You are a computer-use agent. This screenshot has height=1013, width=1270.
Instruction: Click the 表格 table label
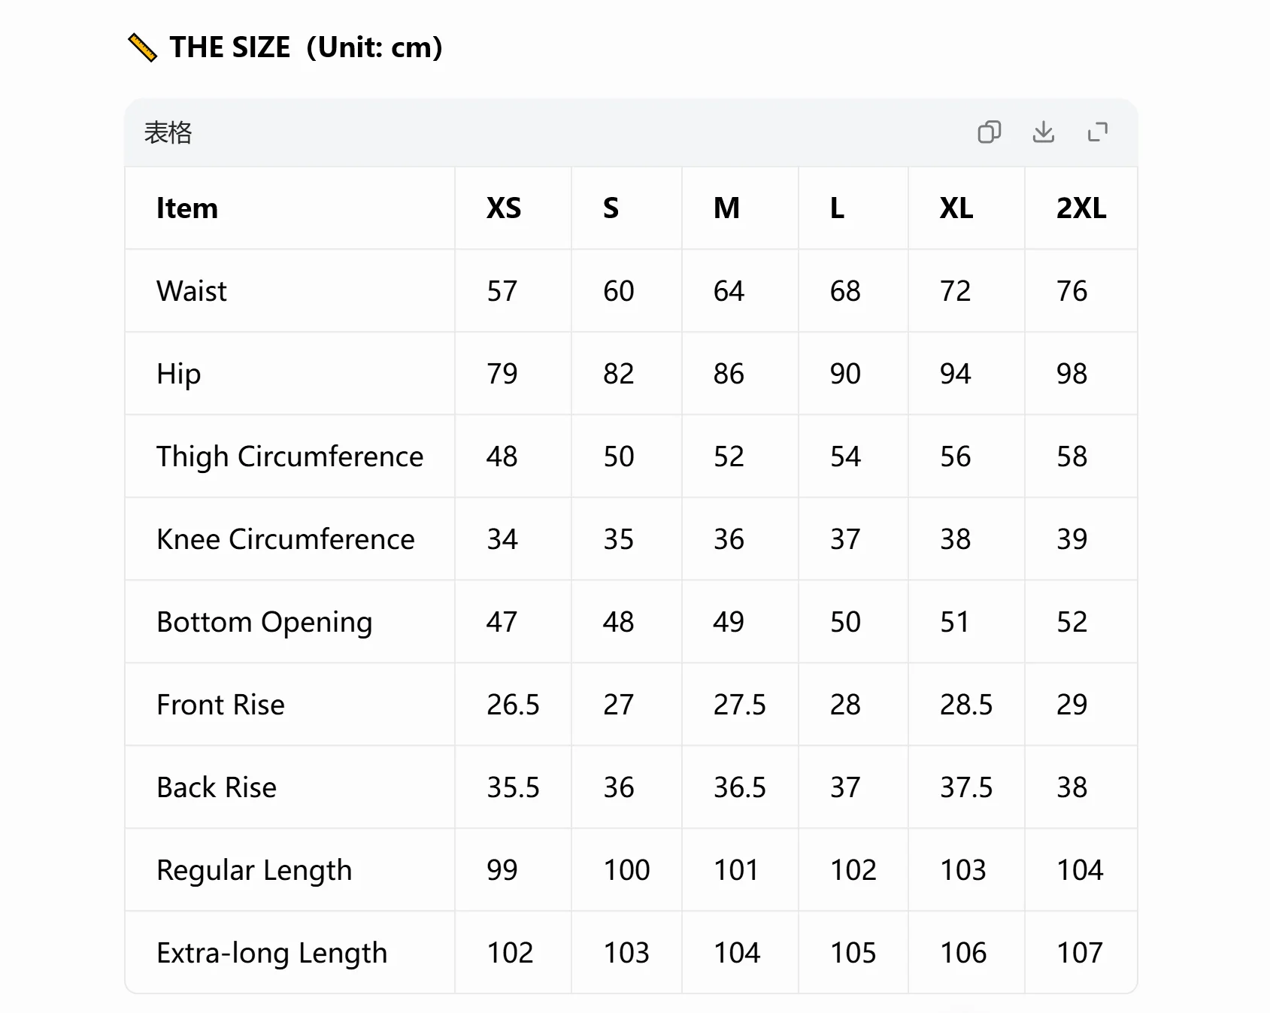[x=168, y=132]
